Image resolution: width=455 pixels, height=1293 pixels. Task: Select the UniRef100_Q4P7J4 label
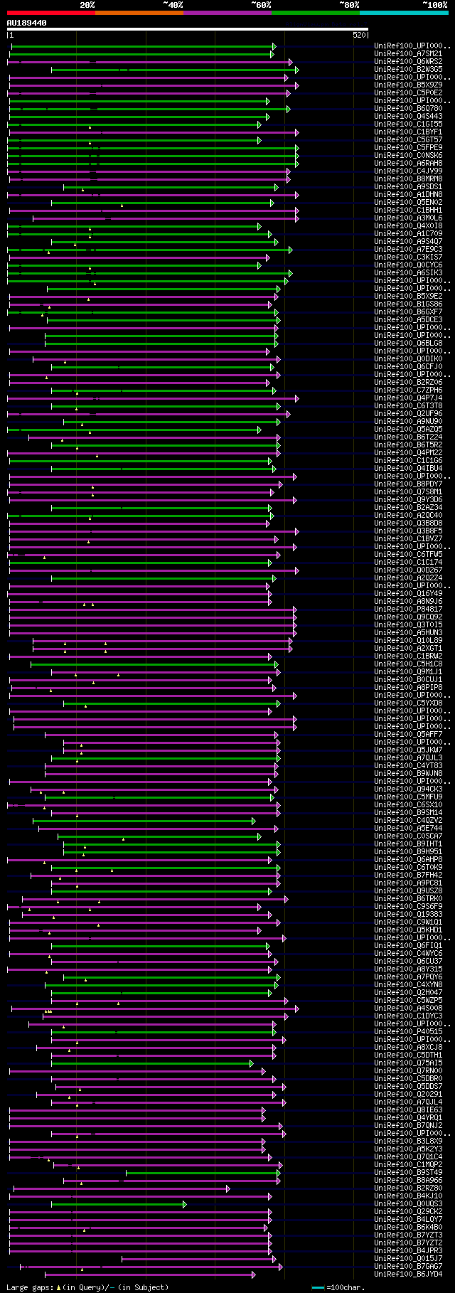point(408,398)
